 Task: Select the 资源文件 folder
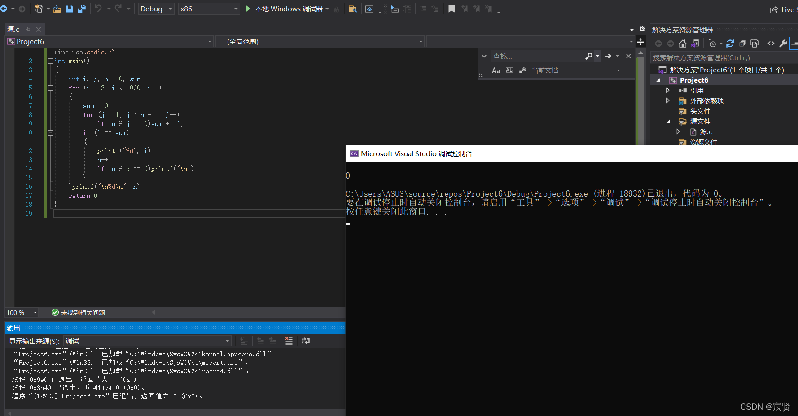coord(703,142)
